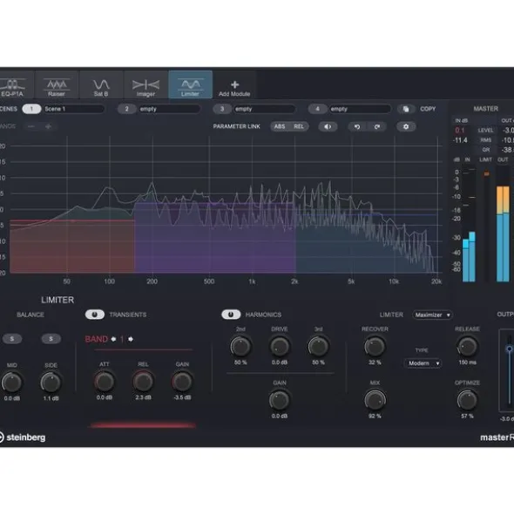The image size is (514, 515).
Task: Click the RECOVER knob
Action: 375,347
